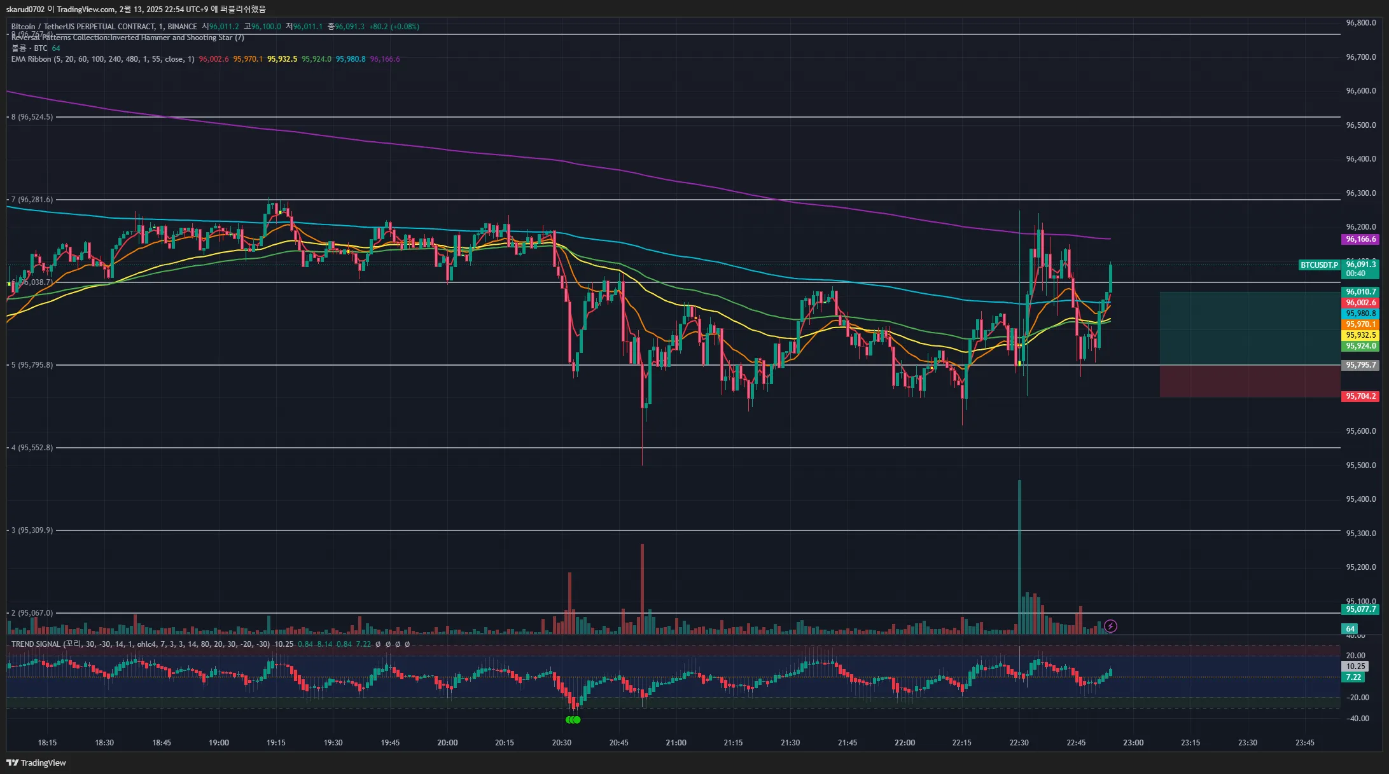The height and width of the screenshot is (774, 1389).
Task: Click the yellow 95,932.5 price axis tag
Action: [x=1360, y=335]
